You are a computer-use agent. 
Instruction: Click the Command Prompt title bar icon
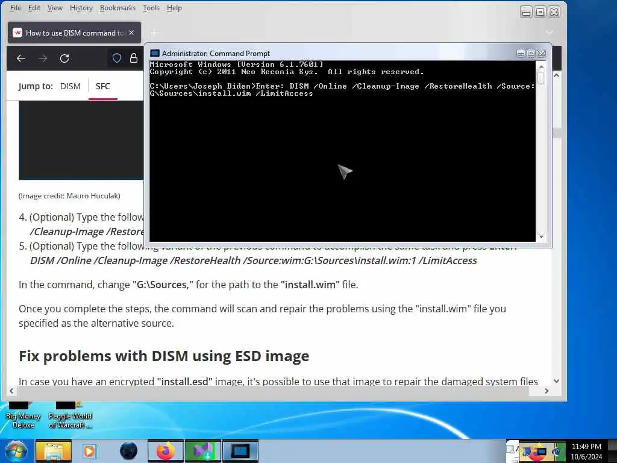tap(155, 53)
